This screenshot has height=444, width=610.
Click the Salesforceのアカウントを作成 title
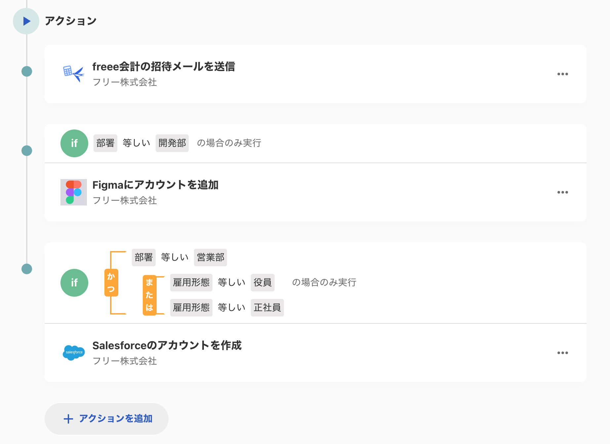[167, 346]
